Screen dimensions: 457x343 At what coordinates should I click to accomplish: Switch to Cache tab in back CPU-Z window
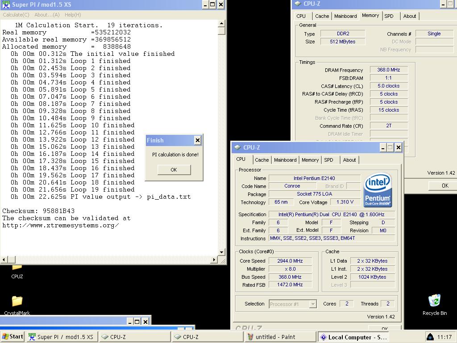pos(322,17)
